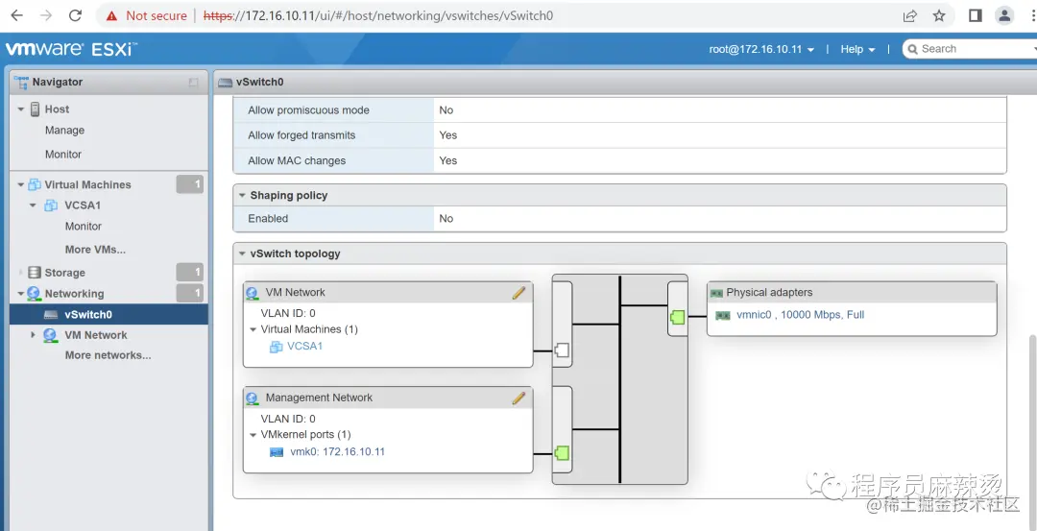Click the Virtual Machines count badge
The image size is (1037, 531).
pyautogui.click(x=190, y=184)
